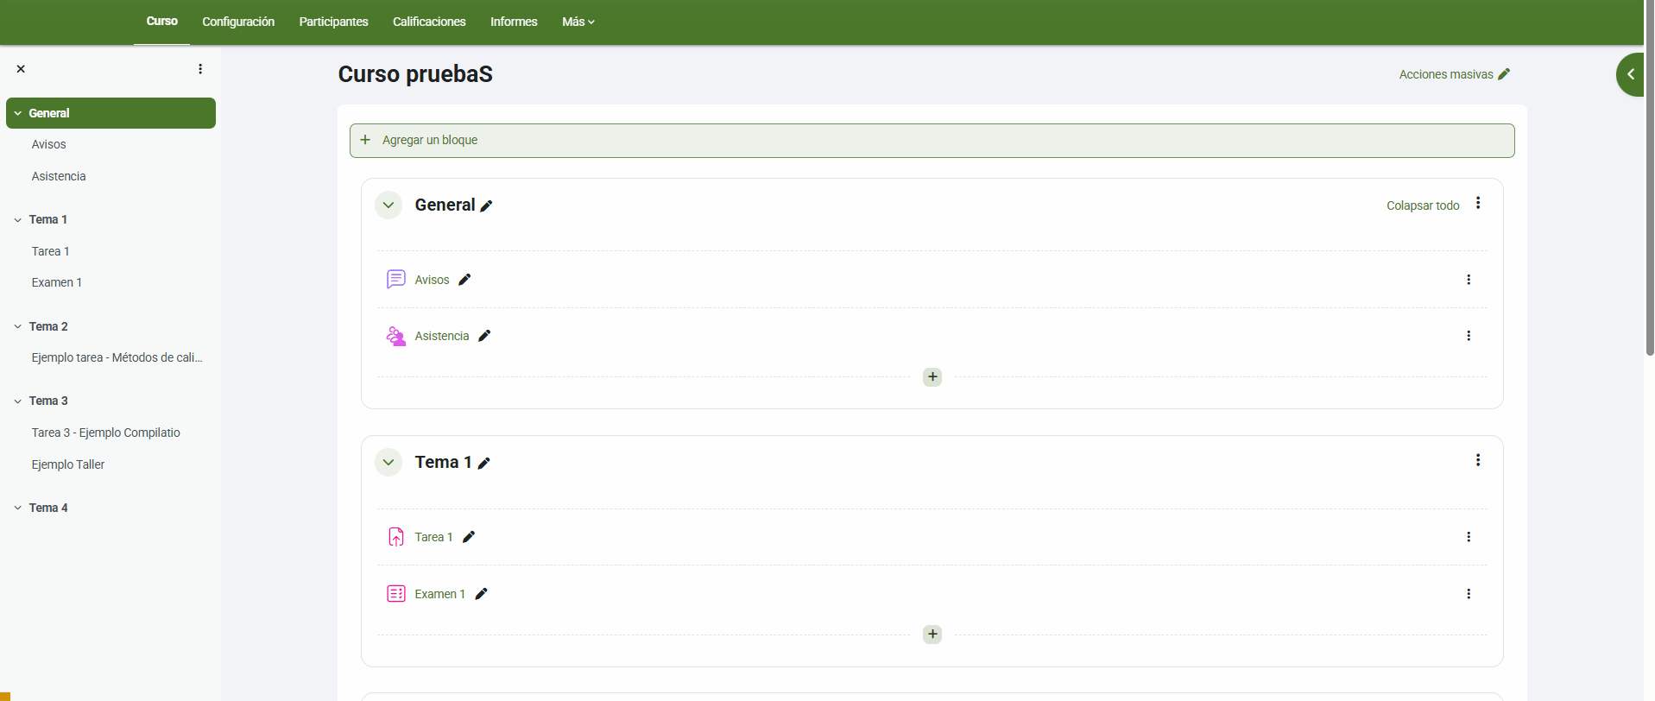This screenshot has width=1655, height=701.
Task: Rename Tema 1 using its pencil icon
Action: click(484, 464)
